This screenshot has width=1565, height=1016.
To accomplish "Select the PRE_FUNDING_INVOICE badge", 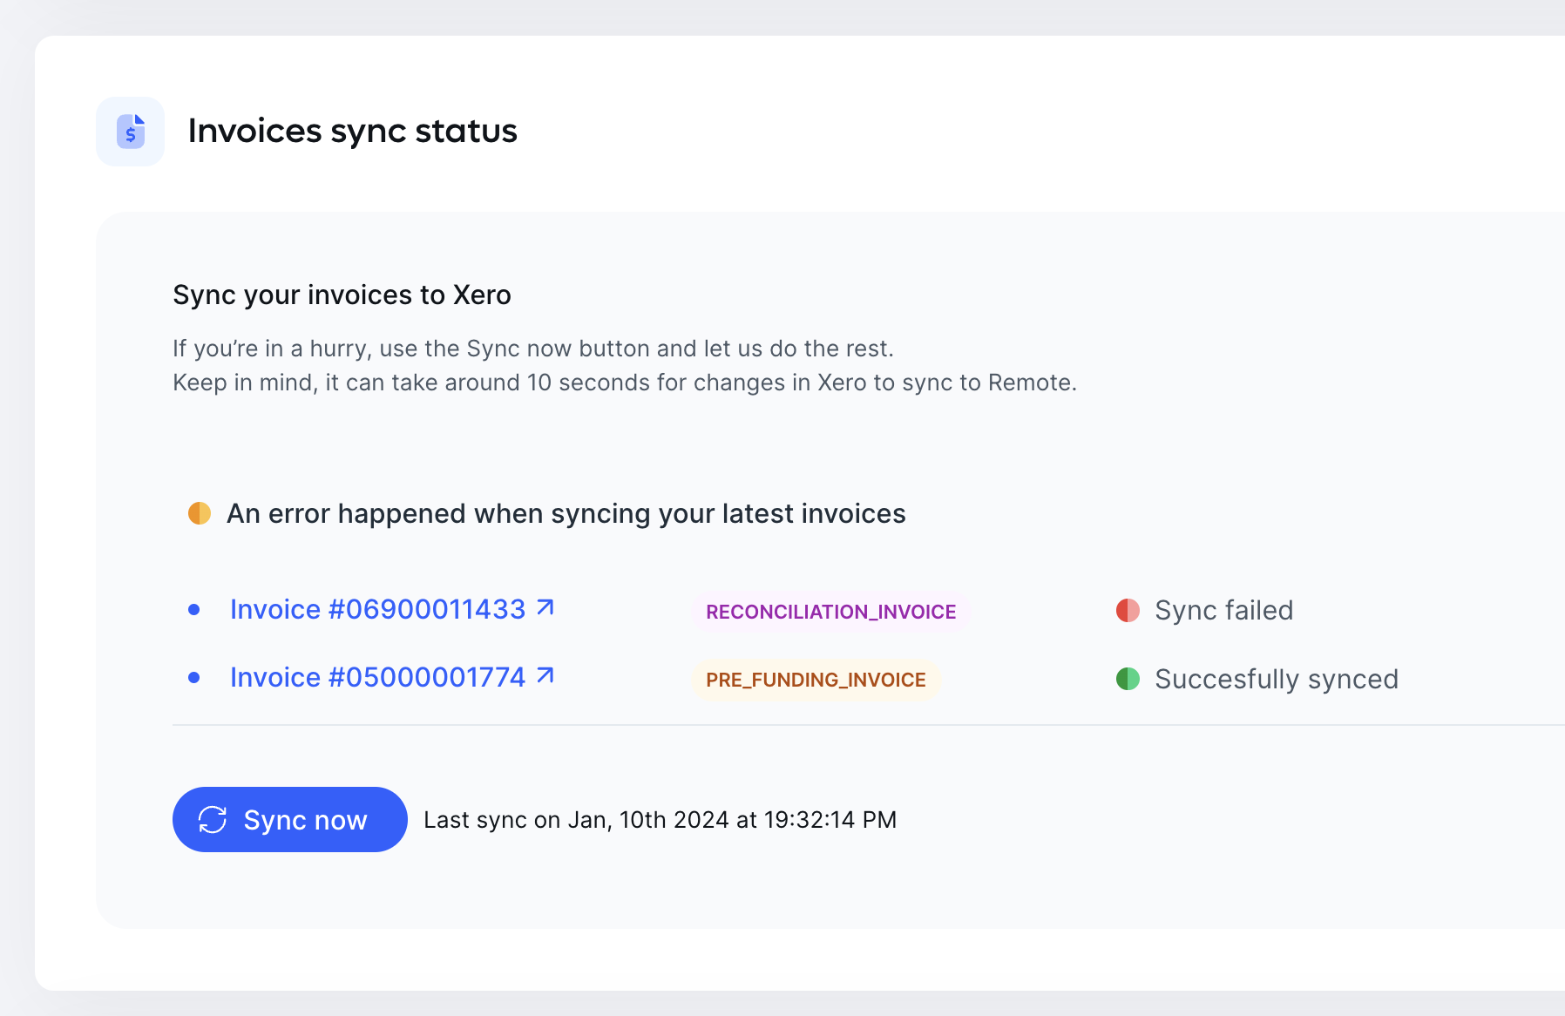I will click(x=816, y=680).
